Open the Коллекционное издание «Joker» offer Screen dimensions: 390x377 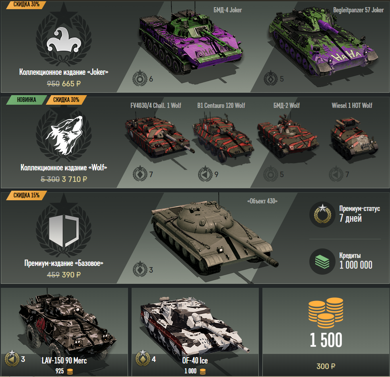(x=64, y=72)
